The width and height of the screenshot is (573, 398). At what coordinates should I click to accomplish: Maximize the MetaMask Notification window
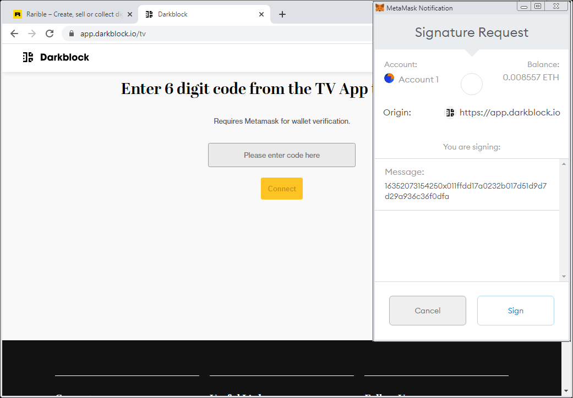538,6
